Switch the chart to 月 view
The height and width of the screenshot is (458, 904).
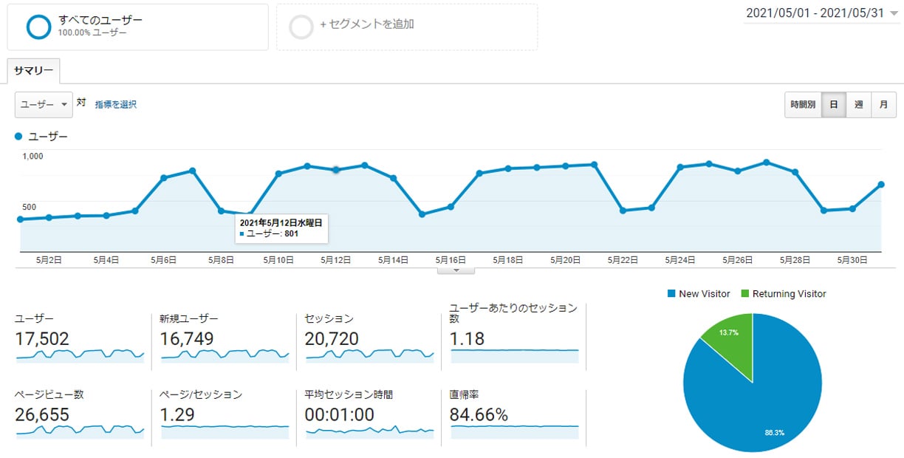883,104
